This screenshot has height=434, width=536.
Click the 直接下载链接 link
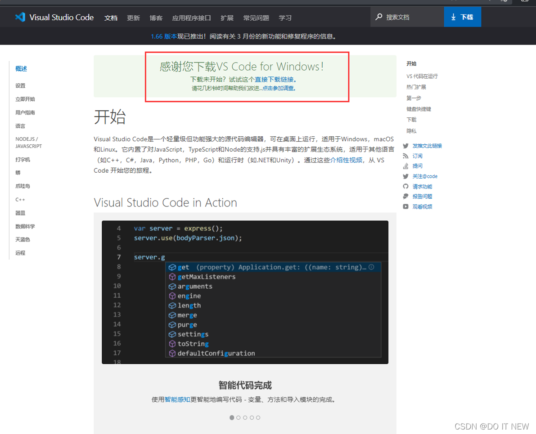pyautogui.click(x=274, y=79)
